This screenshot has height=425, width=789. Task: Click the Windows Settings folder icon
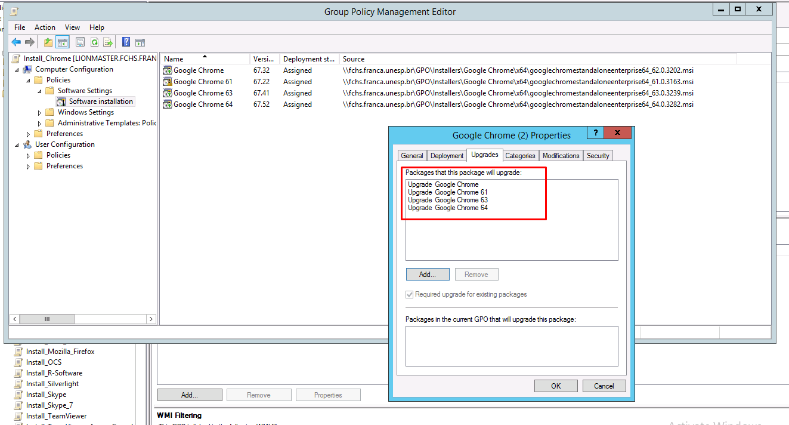[50, 112]
